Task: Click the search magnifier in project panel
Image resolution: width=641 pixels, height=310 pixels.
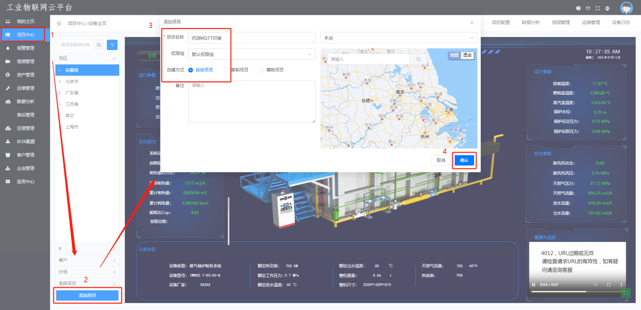Action: (x=99, y=45)
